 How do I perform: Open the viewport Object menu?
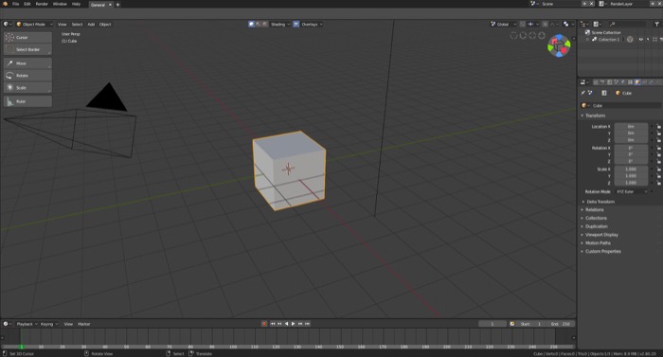pyautogui.click(x=105, y=24)
